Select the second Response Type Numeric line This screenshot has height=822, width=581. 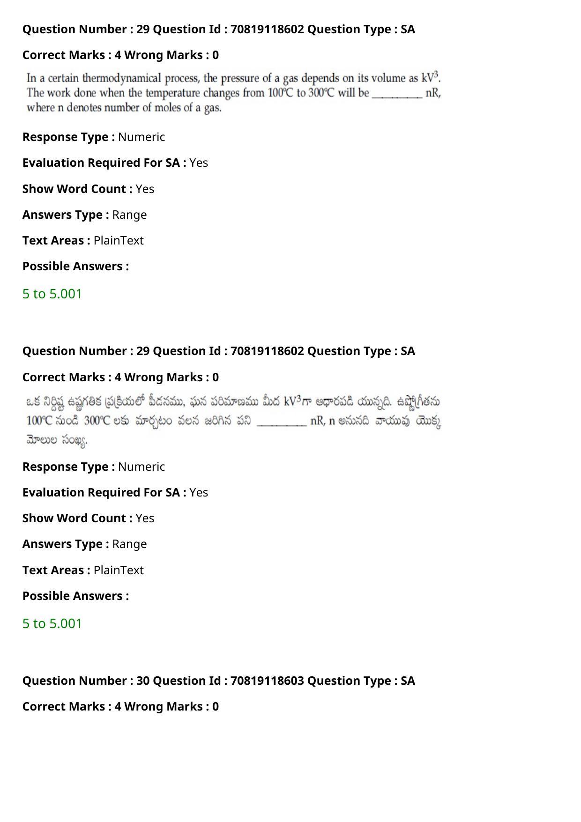tap(94, 467)
